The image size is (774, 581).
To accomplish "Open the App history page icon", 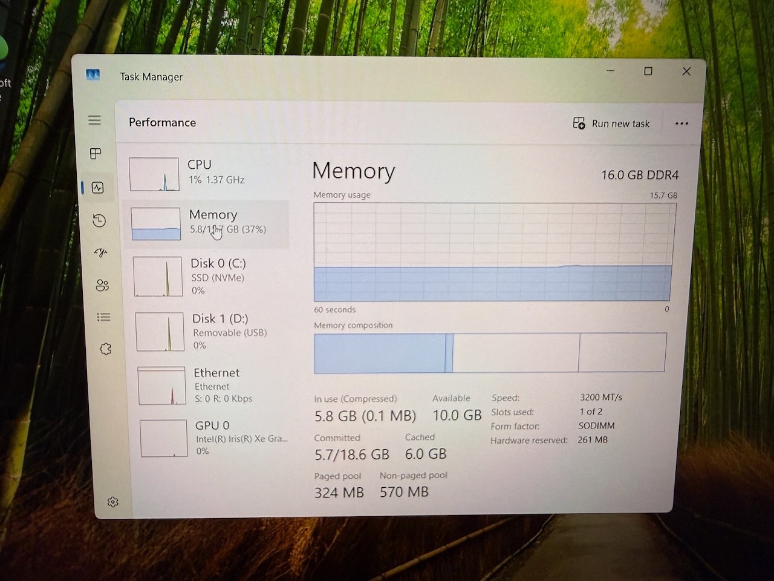I will click(x=99, y=220).
